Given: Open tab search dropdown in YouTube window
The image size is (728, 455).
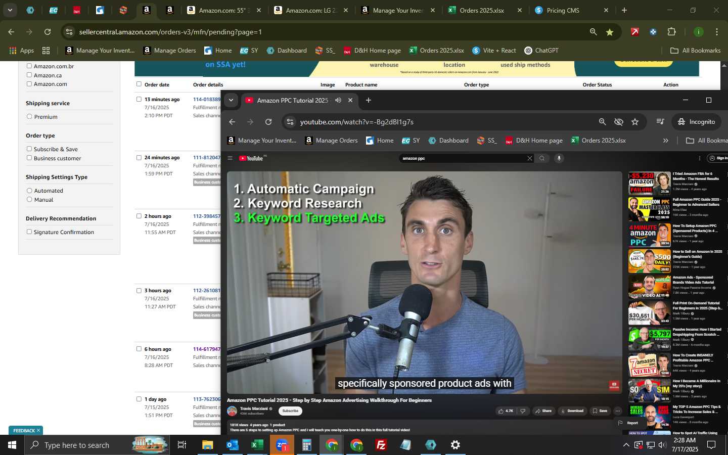Looking at the screenshot, I should pos(231,100).
